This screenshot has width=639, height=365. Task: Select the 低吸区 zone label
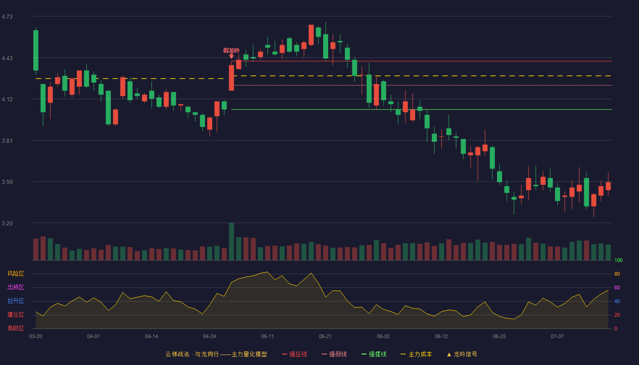click(16, 328)
